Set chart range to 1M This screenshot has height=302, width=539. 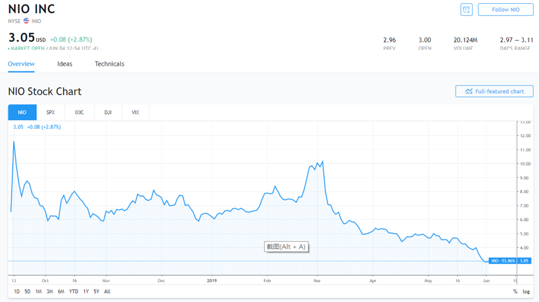click(39, 291)
